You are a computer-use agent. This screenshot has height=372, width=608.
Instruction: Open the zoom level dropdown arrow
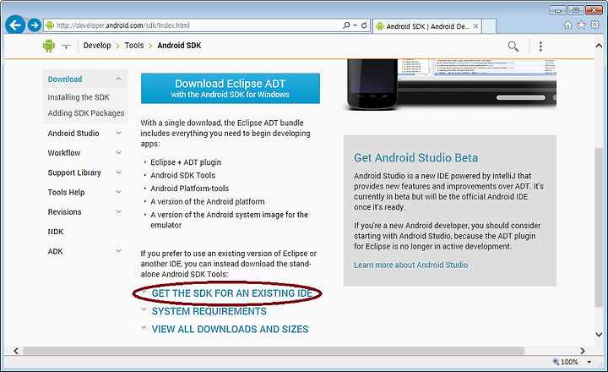tap(589, 362)
